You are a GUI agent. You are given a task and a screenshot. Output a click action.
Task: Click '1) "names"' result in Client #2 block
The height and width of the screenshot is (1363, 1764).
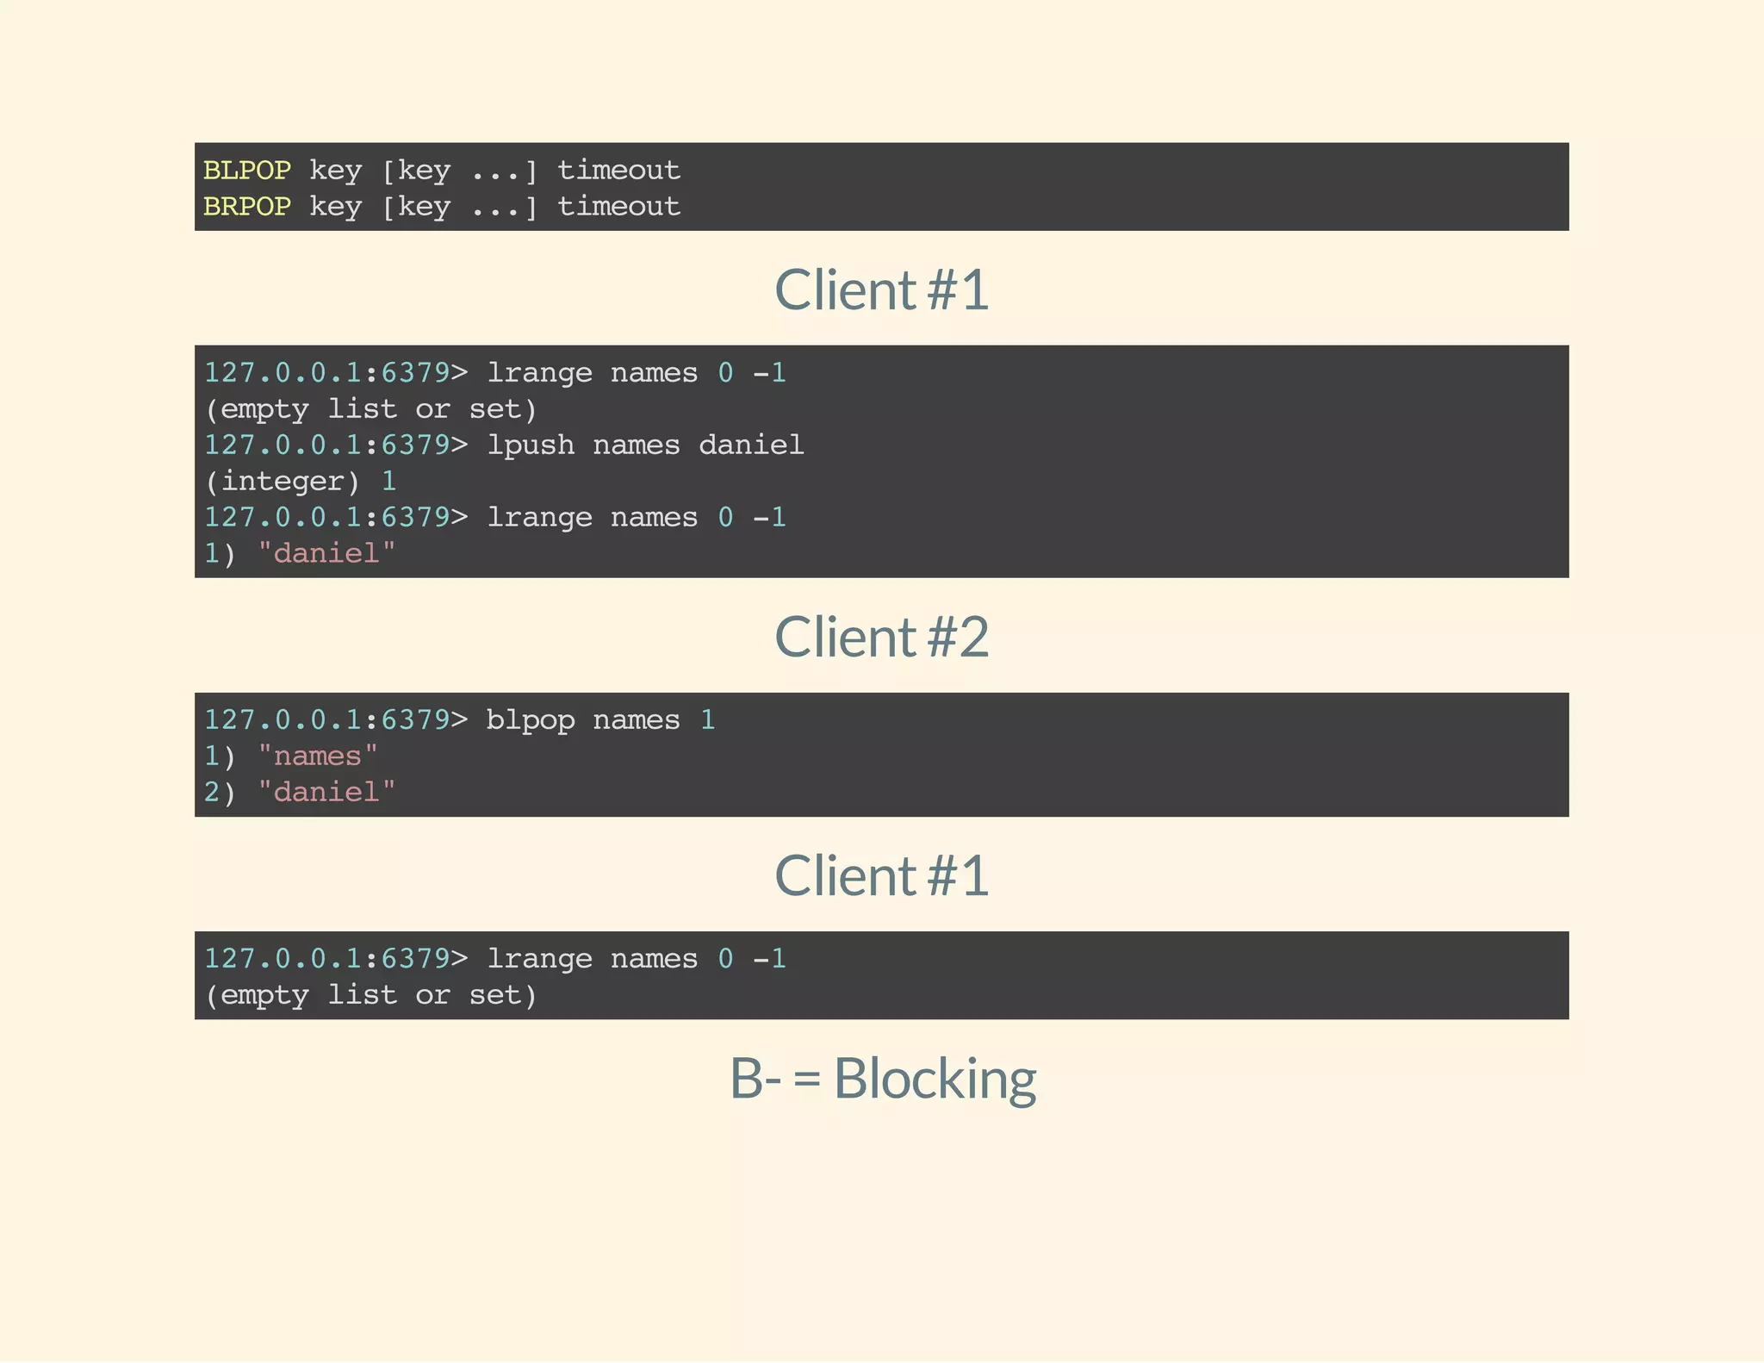point(290,756)
